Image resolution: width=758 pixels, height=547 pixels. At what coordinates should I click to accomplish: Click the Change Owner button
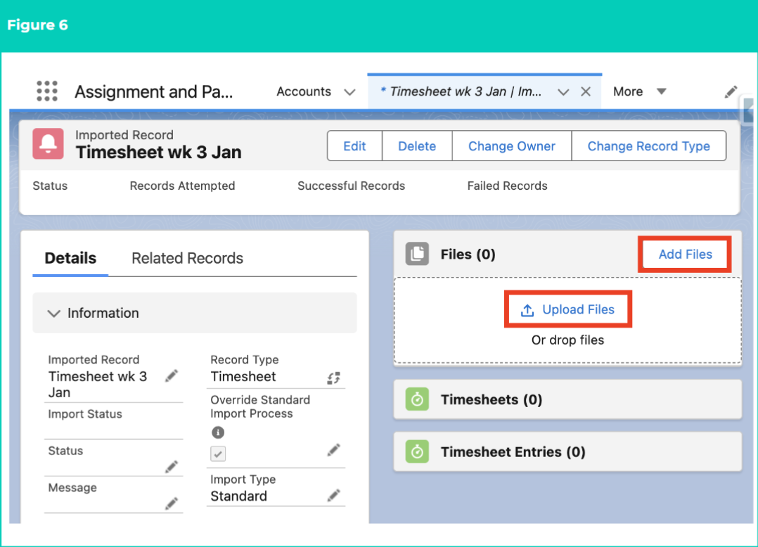click(x=511, y=146)
